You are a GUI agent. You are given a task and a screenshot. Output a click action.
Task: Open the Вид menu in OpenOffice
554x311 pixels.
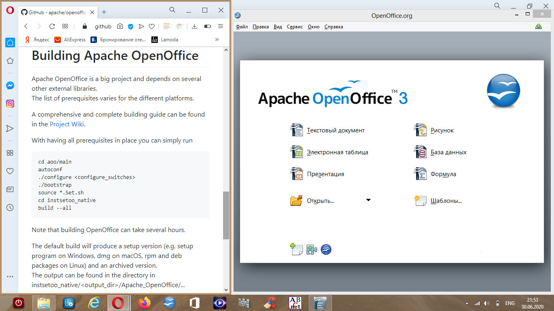coord(278,27)
